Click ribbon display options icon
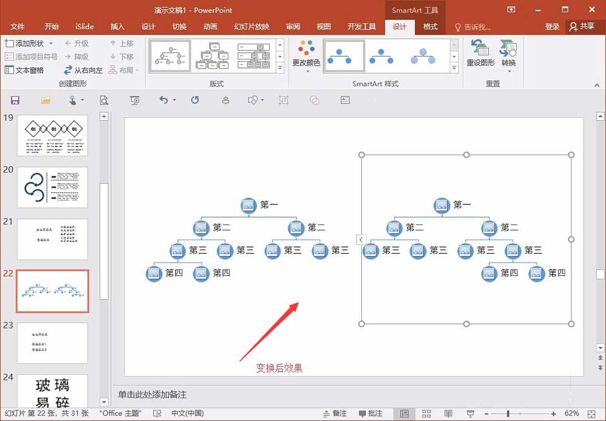Image resolution: width=606 pixels, height=421 pixels. pyautogui.click(x=511, y=10)
